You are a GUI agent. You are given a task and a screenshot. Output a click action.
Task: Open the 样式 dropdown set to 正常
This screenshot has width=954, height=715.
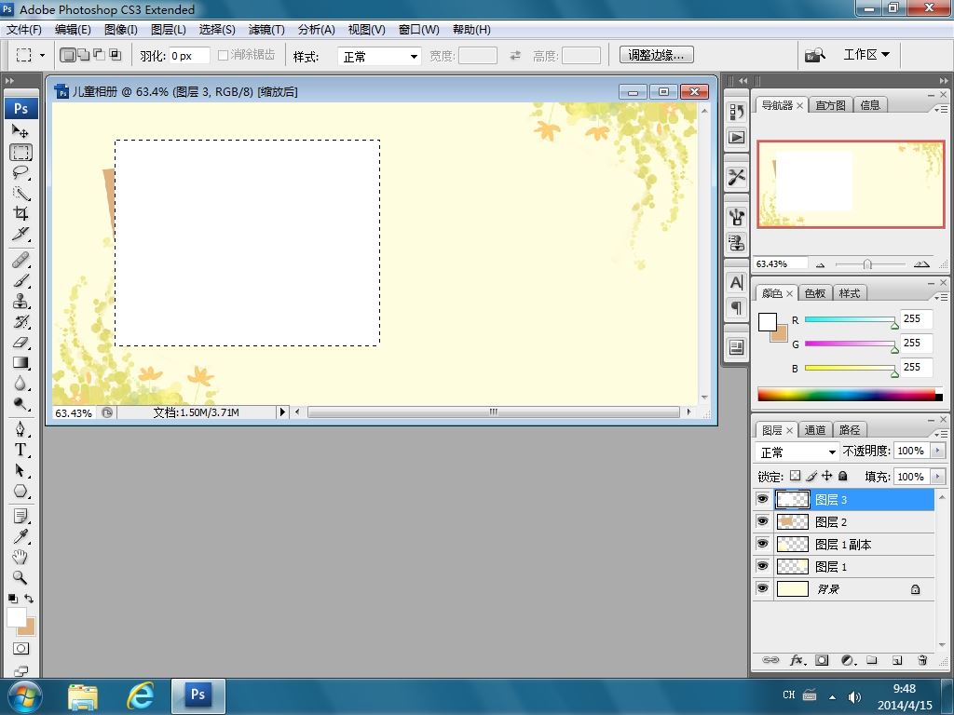(379, 57)
